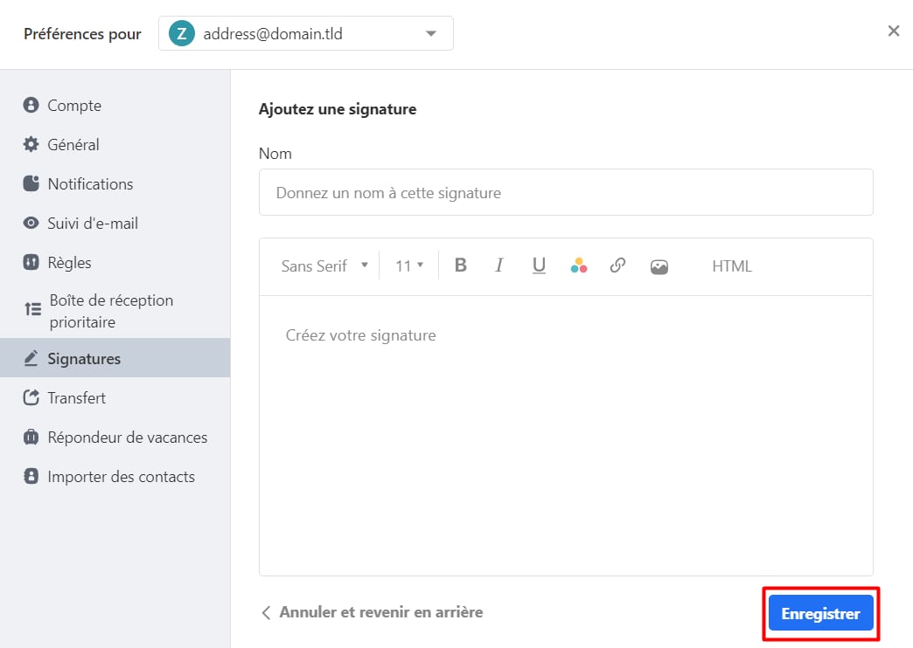913x648 pixels.
Task: Insert an image into the signature
Action: 659,266
